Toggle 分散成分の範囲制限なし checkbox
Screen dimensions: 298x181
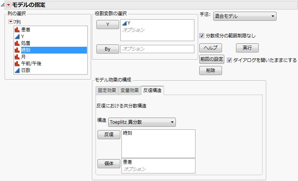[202, 36]
